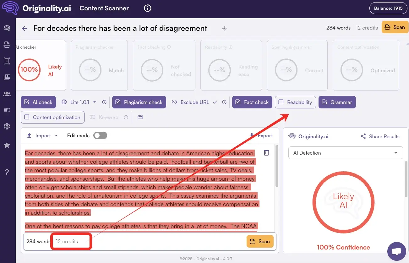Select the Plagiarism checker score card
The width and height of the screenshot is (409, 263).
99,65
